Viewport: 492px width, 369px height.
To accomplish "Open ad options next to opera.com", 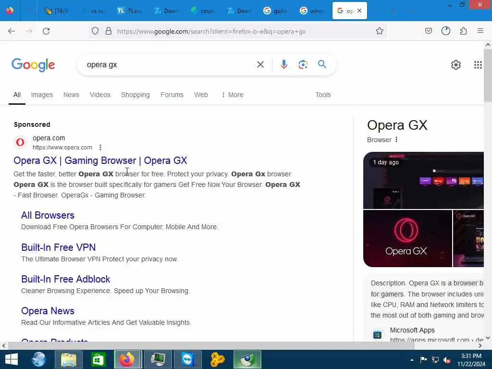I will click(x=100, y=148).
